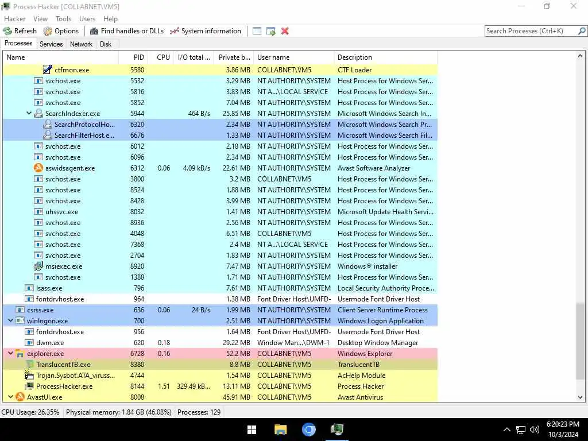Viewport: 588px width, 441px height.
Task: Click the dwm.exe process icon
Action: (x=29, y=343)
